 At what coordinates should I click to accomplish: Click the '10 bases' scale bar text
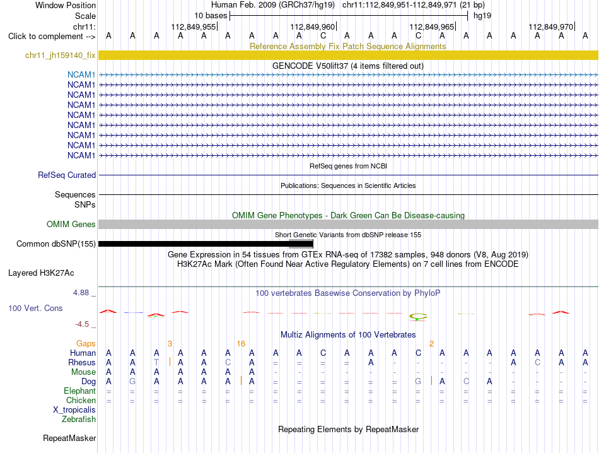tap(211, 16)
